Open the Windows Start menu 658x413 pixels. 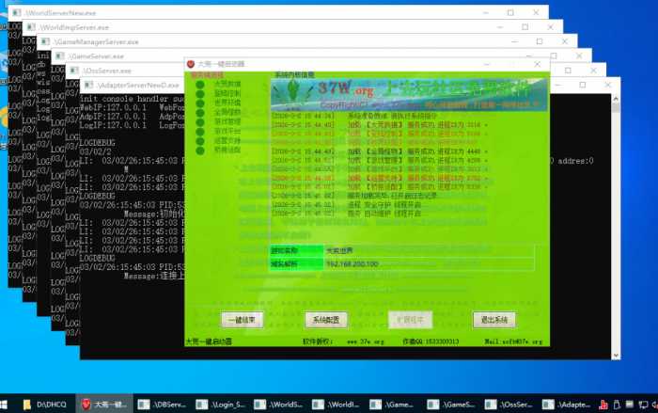[8, 404]
